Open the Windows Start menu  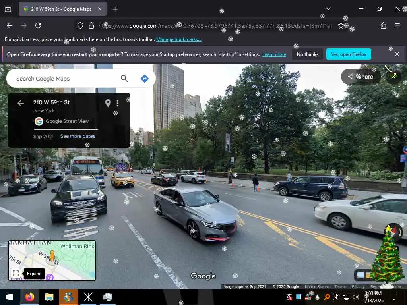[10, 297]
